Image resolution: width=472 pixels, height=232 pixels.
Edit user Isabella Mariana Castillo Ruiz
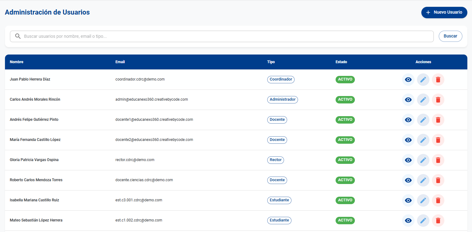pos(423,200)
